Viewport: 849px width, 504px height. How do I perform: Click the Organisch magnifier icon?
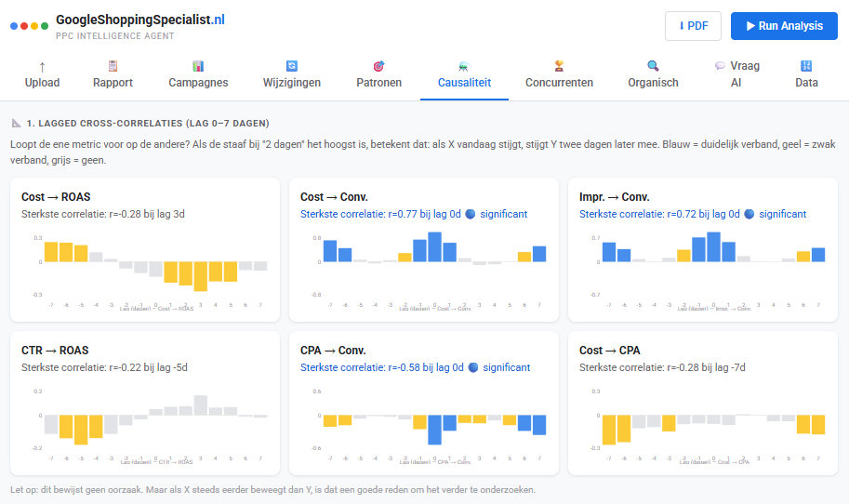coord(653,66)
